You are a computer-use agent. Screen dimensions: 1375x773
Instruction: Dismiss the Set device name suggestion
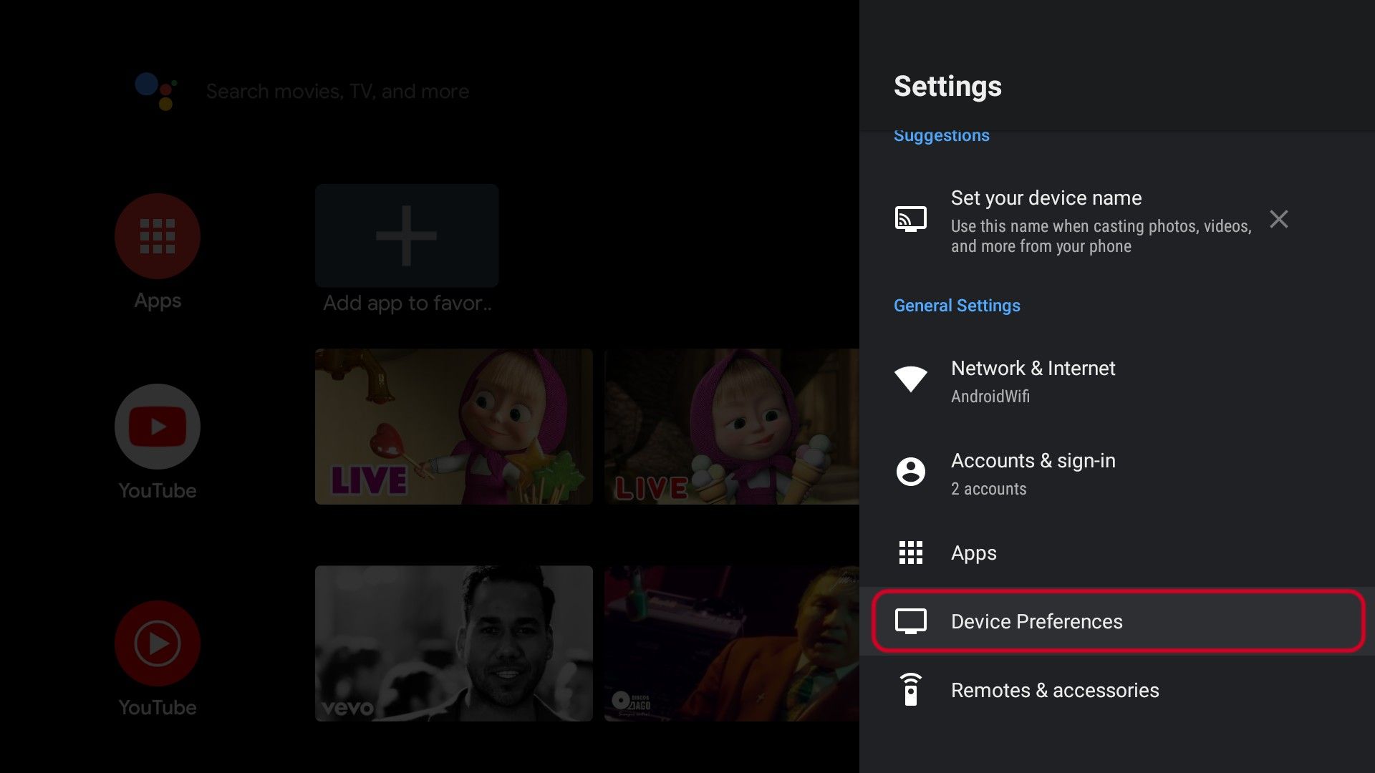click(x=1278, y=218)
